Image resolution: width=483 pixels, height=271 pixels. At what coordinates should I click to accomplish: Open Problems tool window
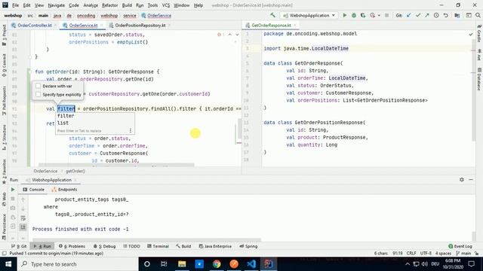click(x=72, y=246)
